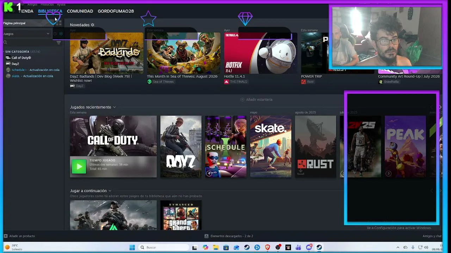
Task: Open Amigos y chat
Action: 432,236
